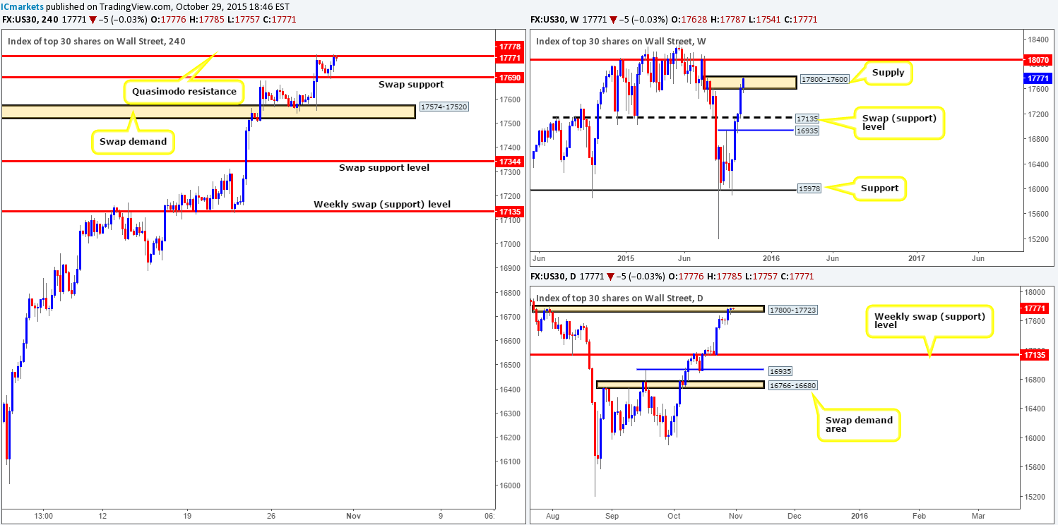1058x525 pixels.
Task: Select the yellow supply zone rectangle on weekly chart
Action: point(751,82)
